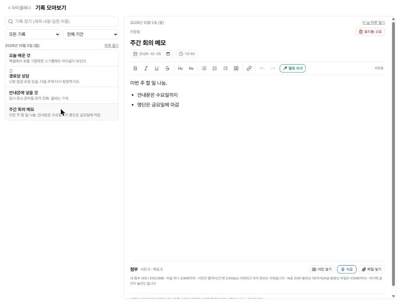Click the scrollbar up arrow of the editor panel
This screenshot has height=302, width=399.
393,19
